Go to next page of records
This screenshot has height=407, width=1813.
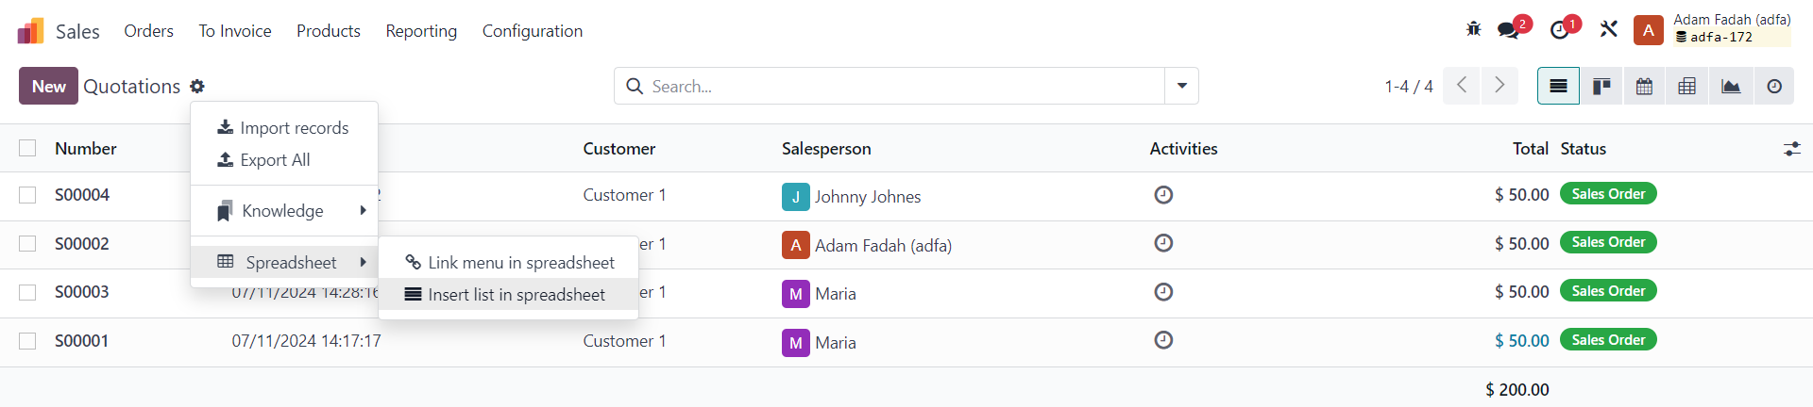click(1499, 86)
